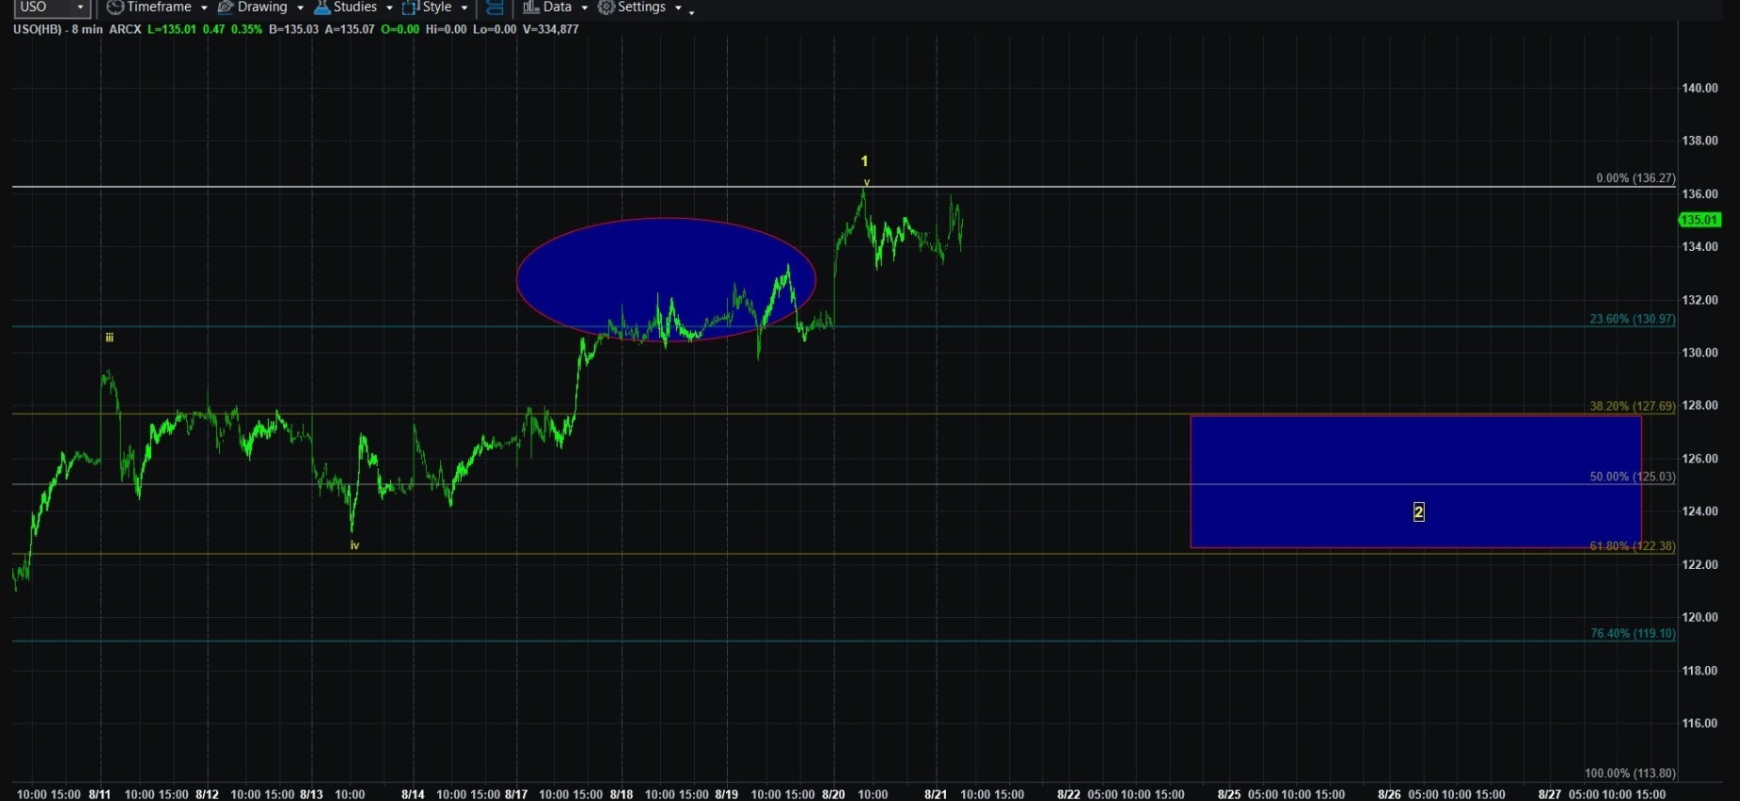This screenshot has height=801, width=1740.
Task: Click the green 135.01 current price tag
Action: click(1699, 220)
